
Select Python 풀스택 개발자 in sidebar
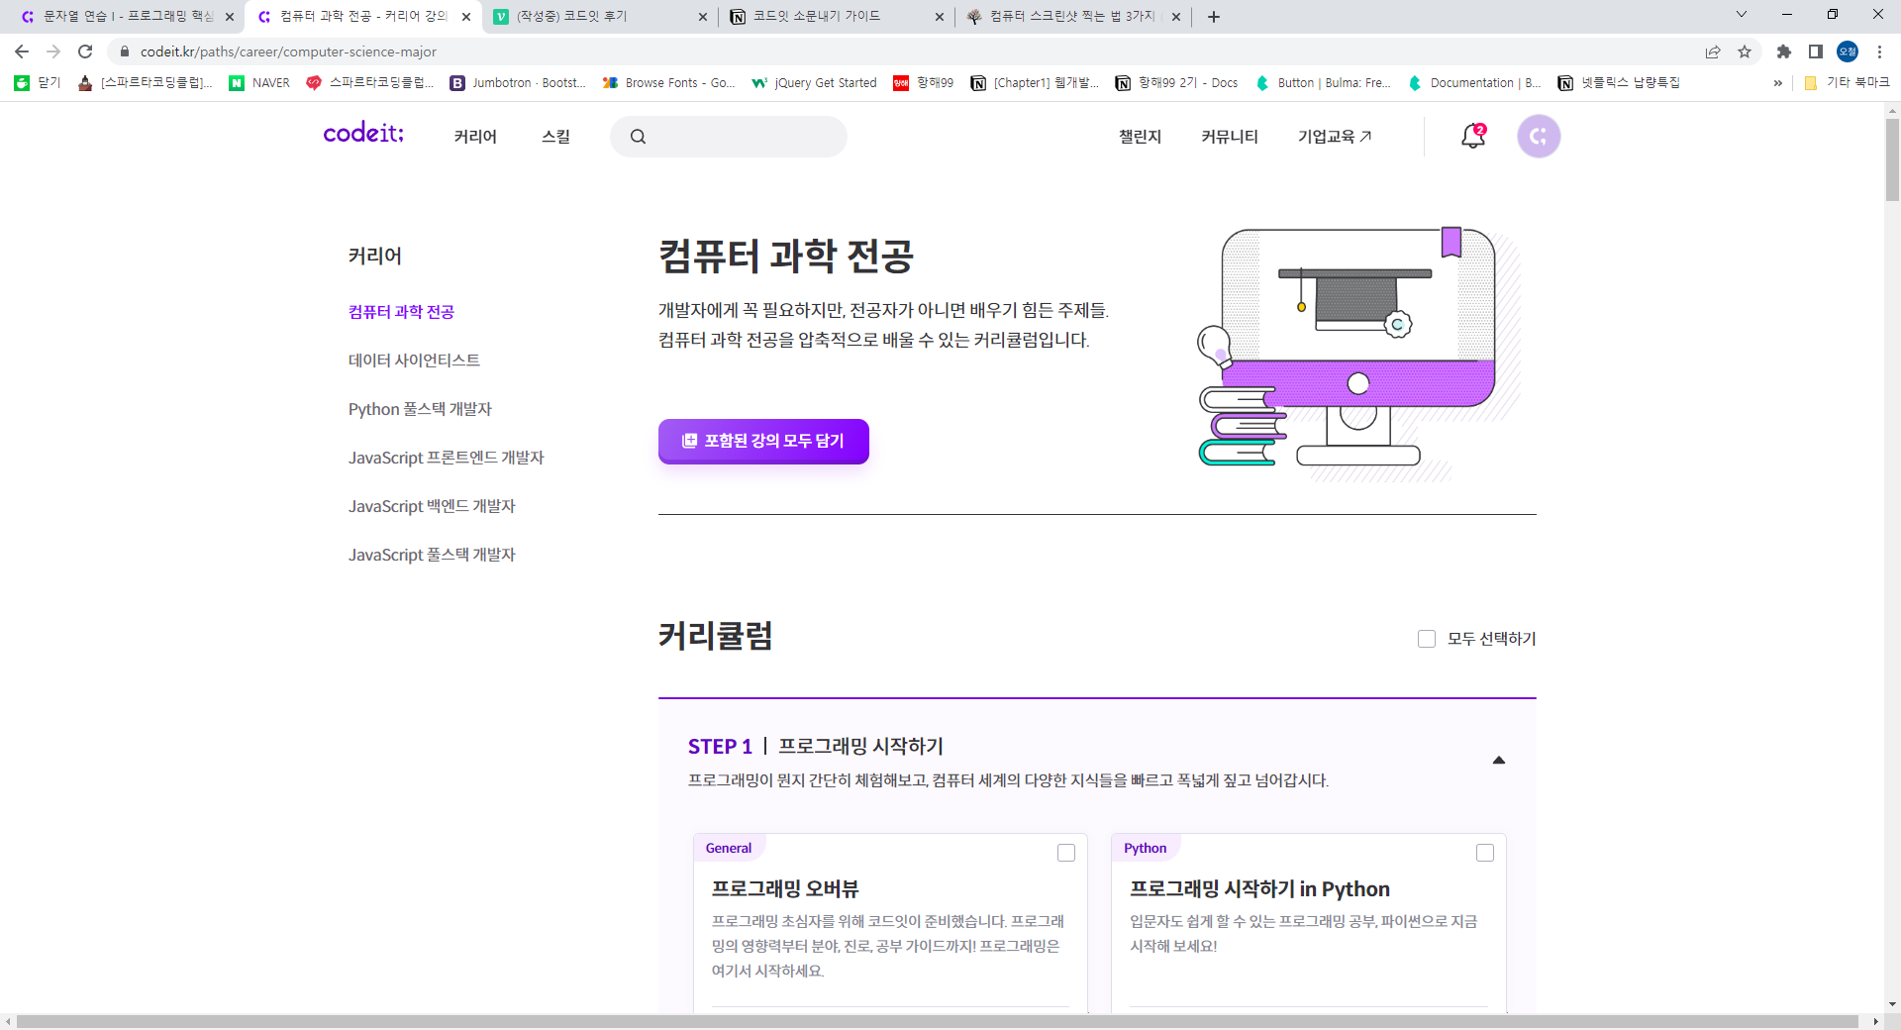coord(420,409)
